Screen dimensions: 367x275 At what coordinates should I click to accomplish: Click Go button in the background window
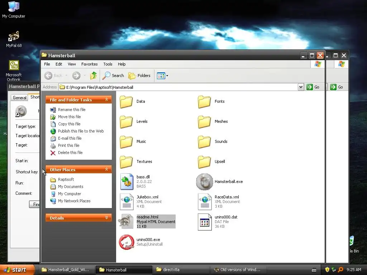337,87
